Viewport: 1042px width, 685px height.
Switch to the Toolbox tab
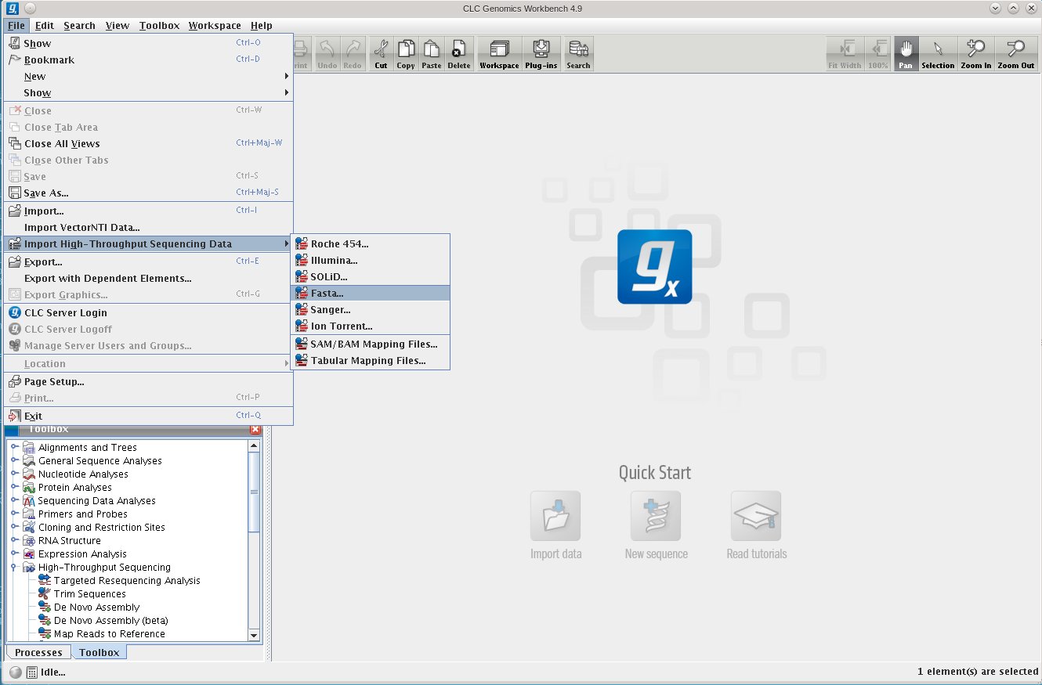pyautogui.click(x=99, y=652)
